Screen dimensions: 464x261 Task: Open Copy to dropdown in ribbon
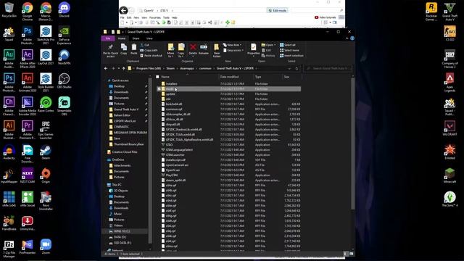coord(181,50)
